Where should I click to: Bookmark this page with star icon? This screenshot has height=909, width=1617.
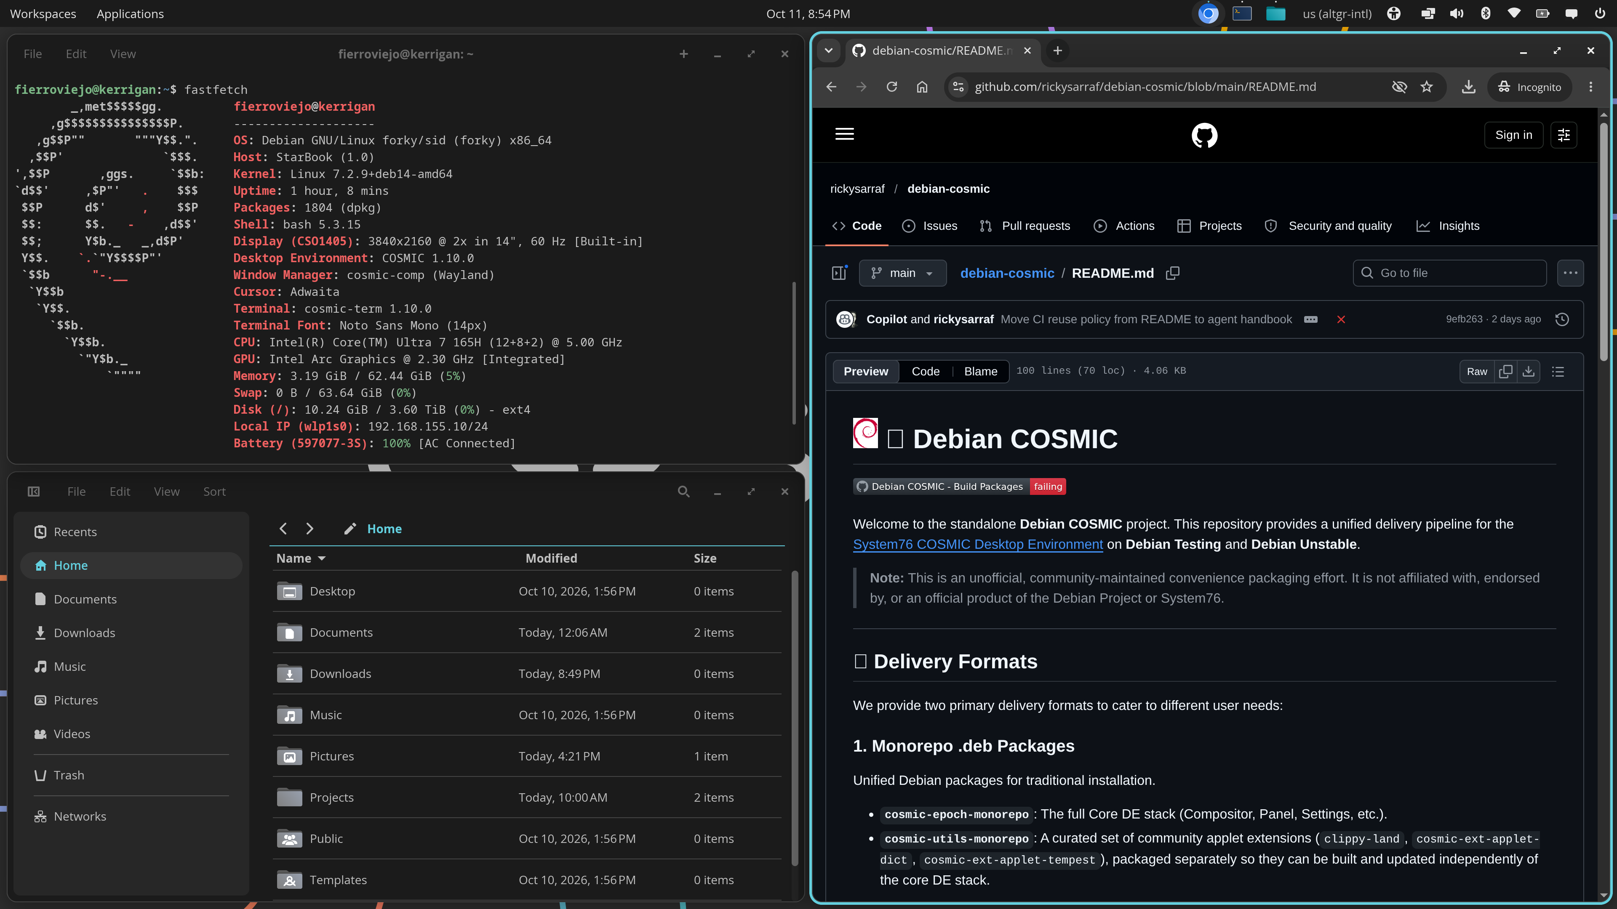[1426, 87]
